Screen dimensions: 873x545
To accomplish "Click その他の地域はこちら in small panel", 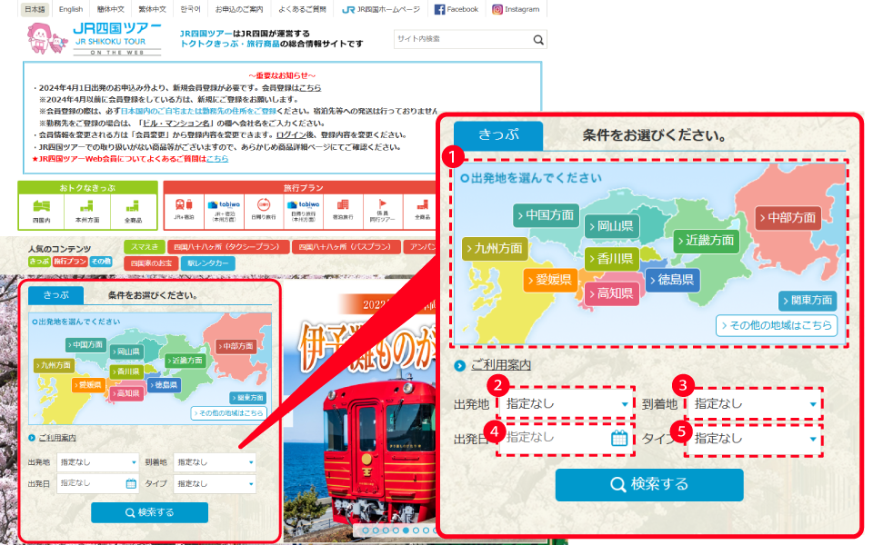I will pyautogui.click(x=229, y=413).
